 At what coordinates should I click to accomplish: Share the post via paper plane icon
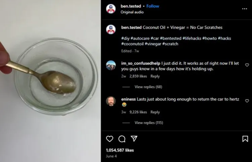pos(134,139)
